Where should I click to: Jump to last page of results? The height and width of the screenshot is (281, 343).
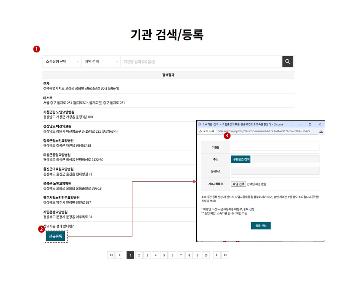(x=225, y=256)
